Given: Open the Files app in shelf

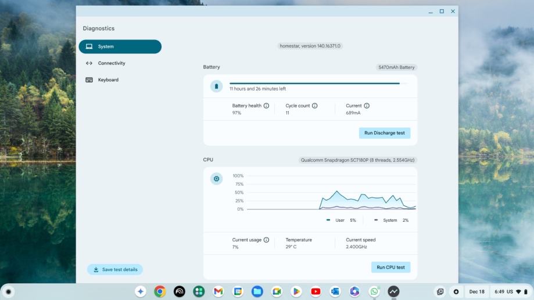Looking at the screenshot, I should (x=257, y=291).
